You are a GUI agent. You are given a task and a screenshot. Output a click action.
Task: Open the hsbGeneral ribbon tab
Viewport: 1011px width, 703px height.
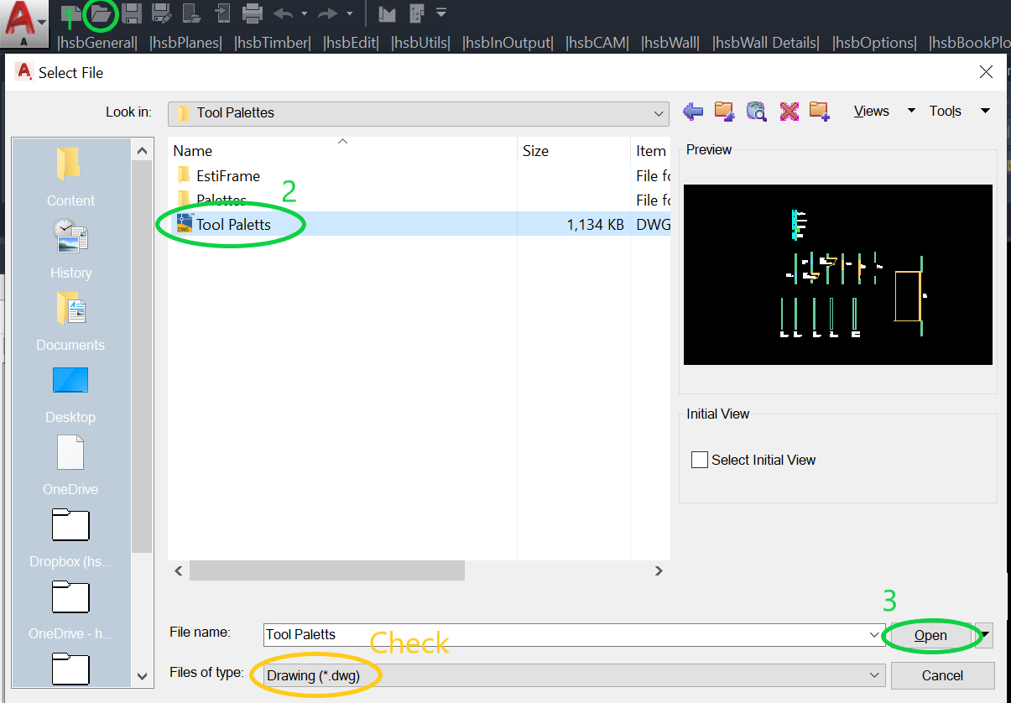click(97, 42)
